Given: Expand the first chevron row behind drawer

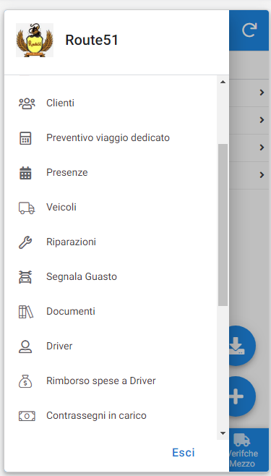Looking at the screenshot, I should coord(262,93).
